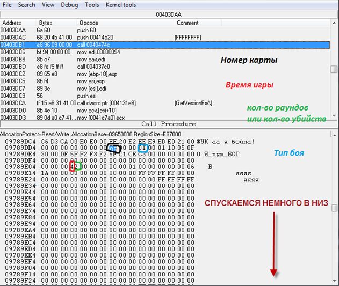Open the Search menu

point(26,5)
